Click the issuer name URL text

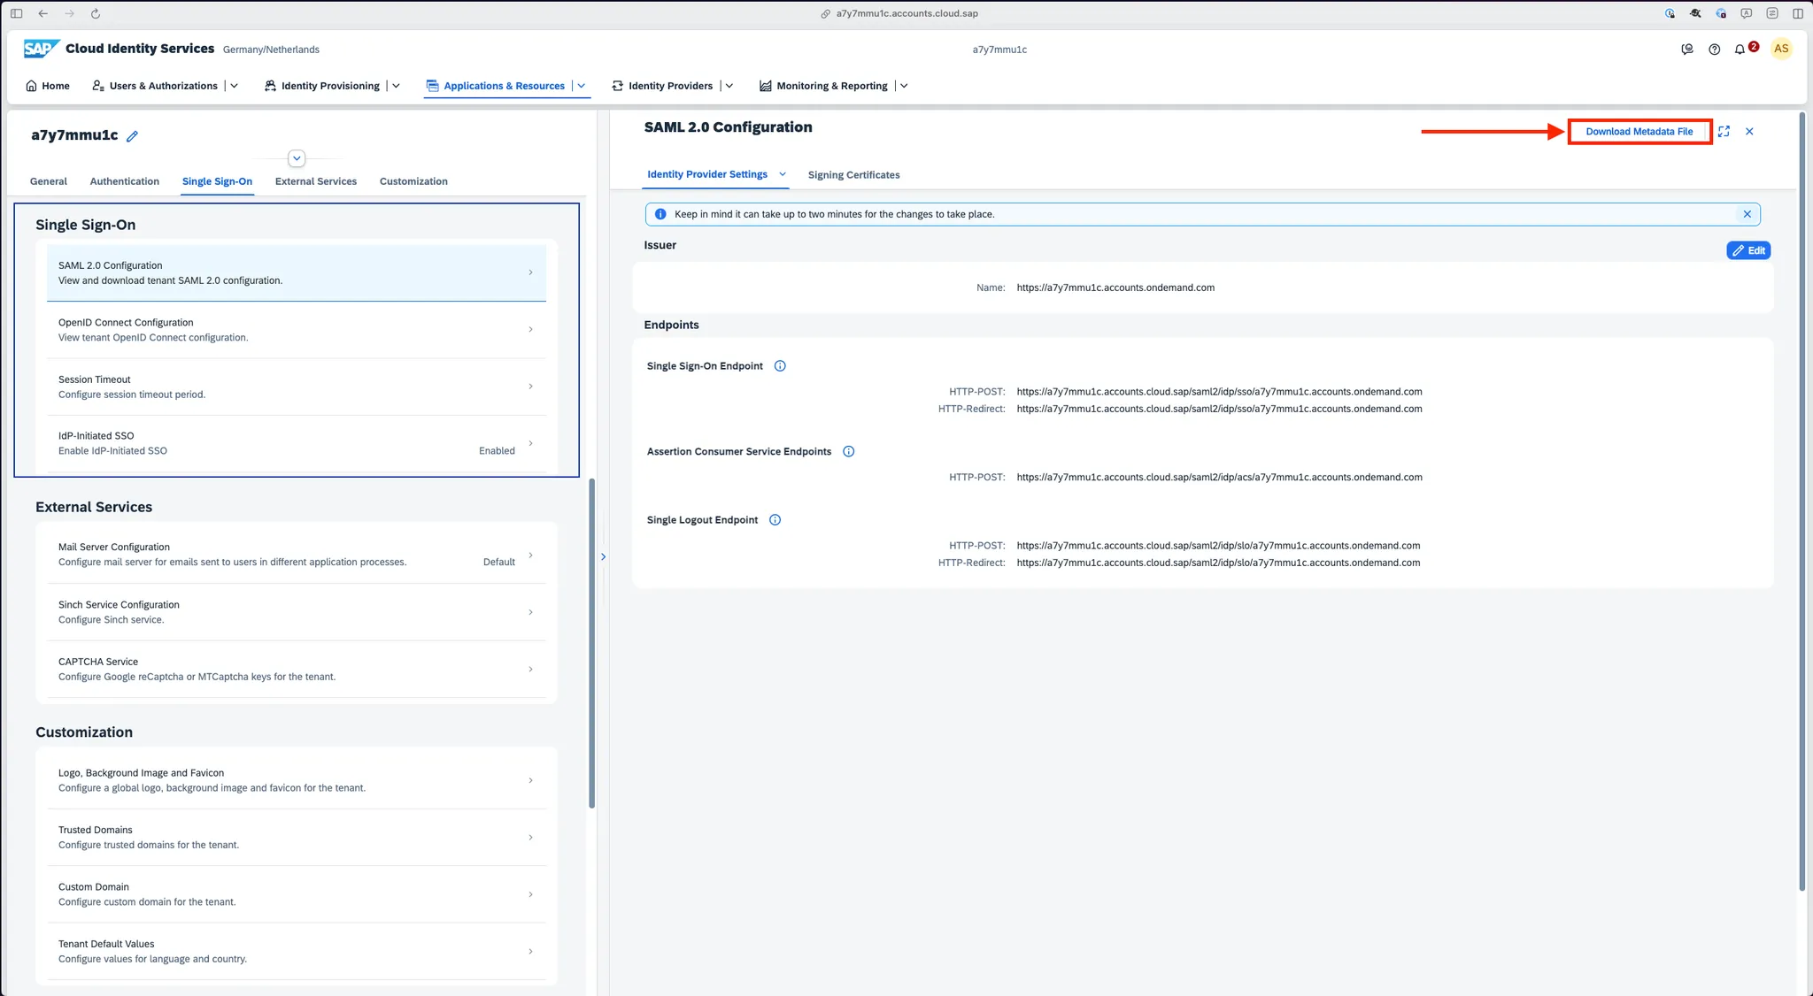point(1115,287)
